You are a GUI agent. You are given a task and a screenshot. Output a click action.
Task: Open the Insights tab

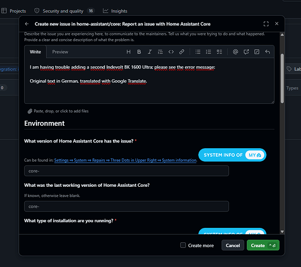[115, 11]
